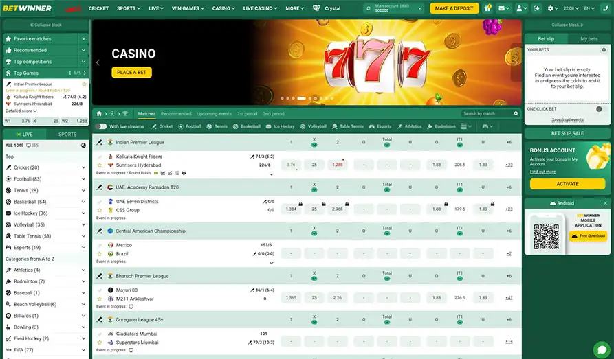This screenshot has width=614, height=359.
Task: Open WIN GAMES menu
Action: (x=188, y=8)
